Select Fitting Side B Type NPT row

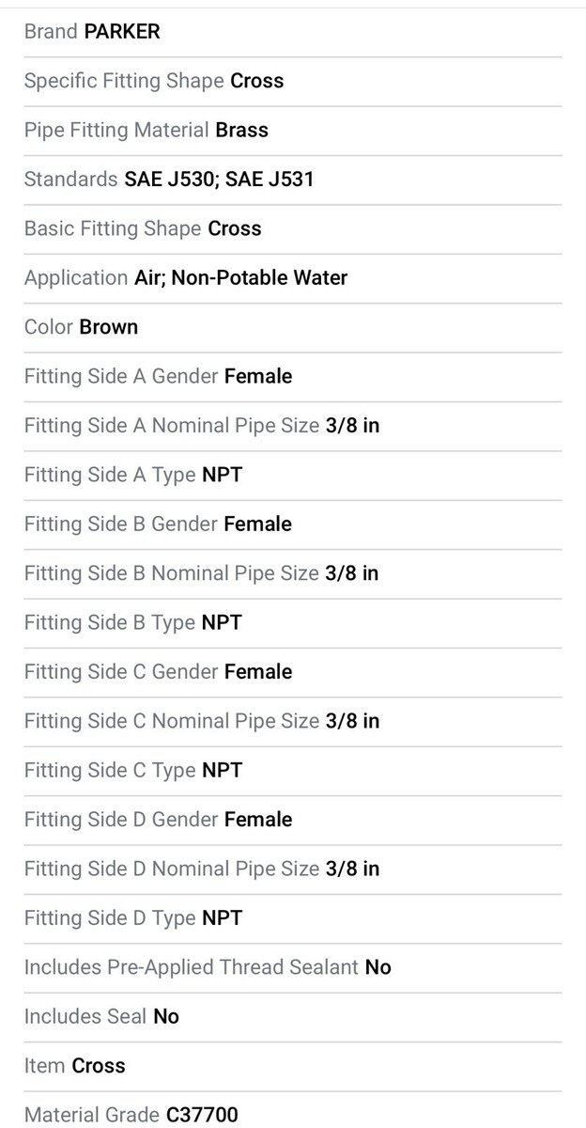click(x=293, y=622)
